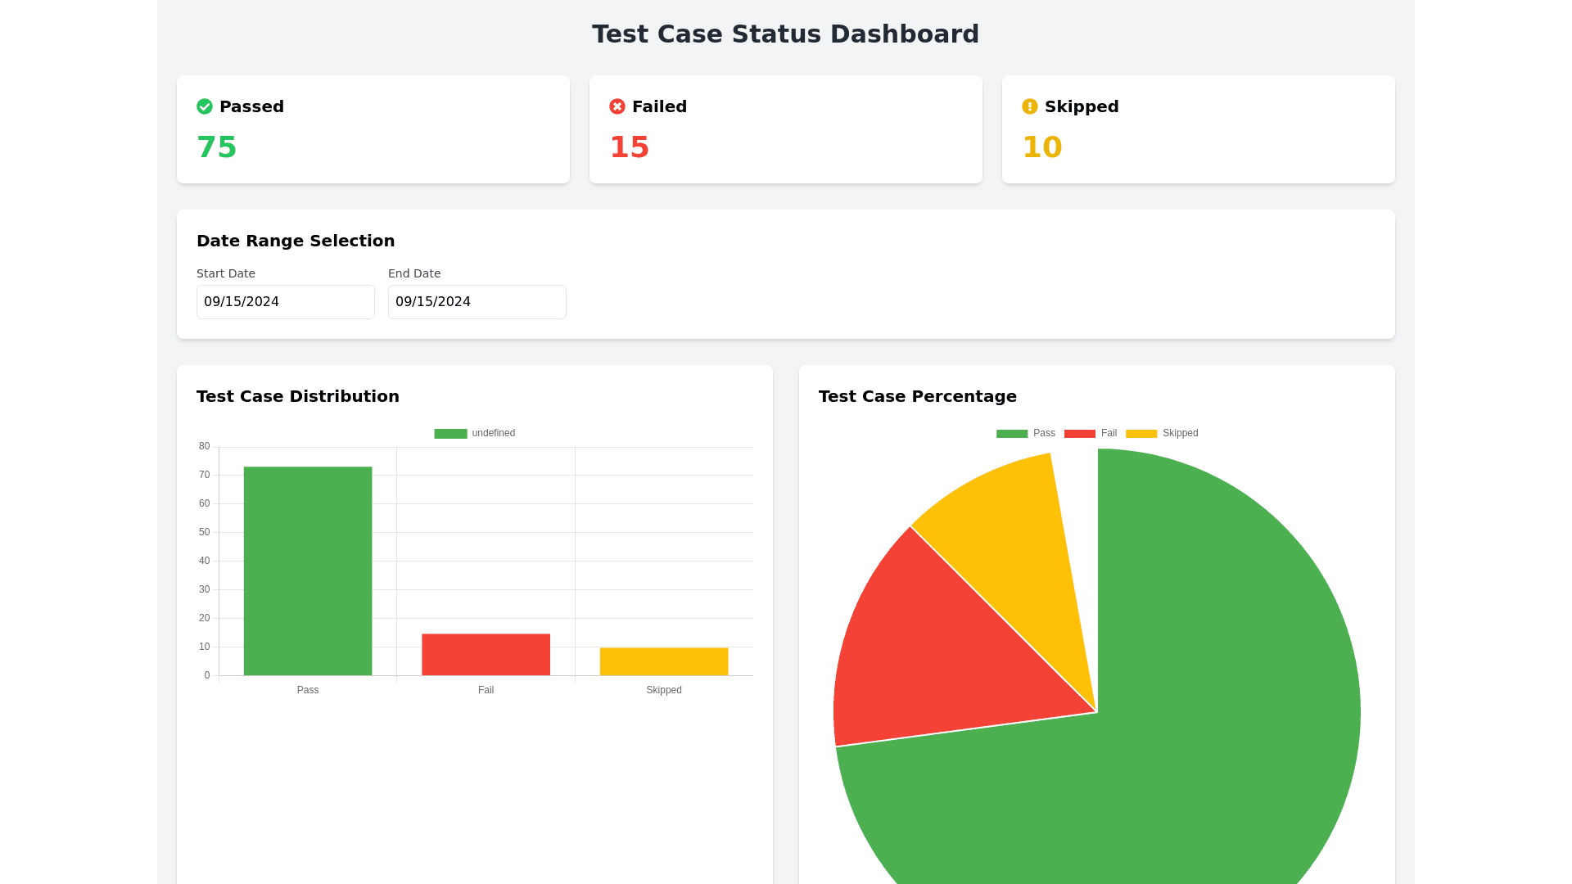Click the Start Date input field
The width and height of the screenshot is (1572, 884).
click(285, 302)
